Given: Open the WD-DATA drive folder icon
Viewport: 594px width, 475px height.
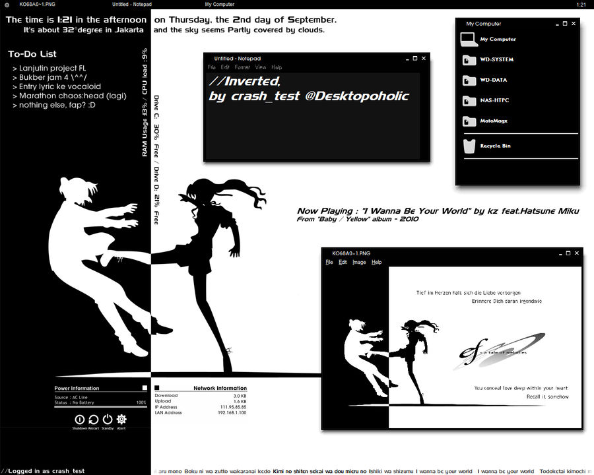Looking at the screenshot, I should tap(469, 80).
